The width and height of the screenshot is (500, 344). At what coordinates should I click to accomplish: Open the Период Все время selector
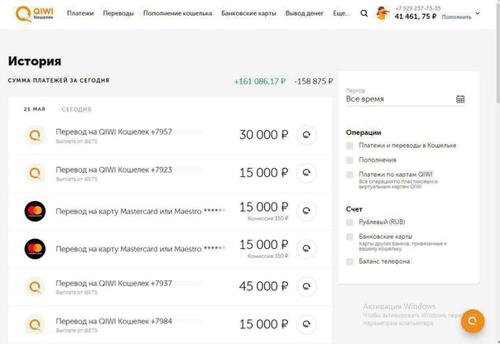(406, 97)
